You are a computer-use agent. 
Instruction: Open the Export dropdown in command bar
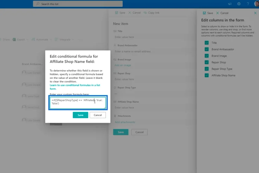tap(21, 39)
